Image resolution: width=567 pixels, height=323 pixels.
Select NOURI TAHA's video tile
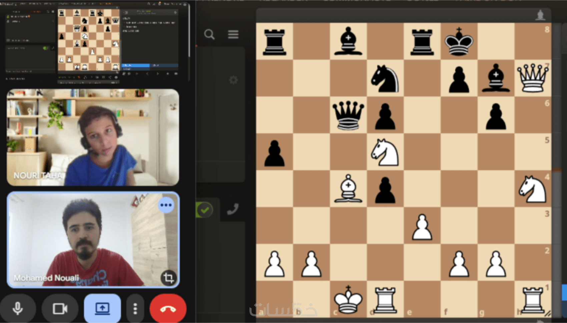pos(93,137)
